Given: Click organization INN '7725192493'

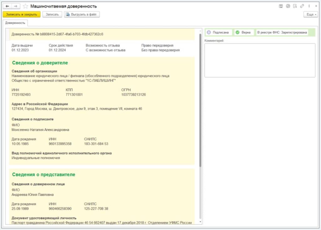Looking at the screenshot, I should [x=21, y=95].
